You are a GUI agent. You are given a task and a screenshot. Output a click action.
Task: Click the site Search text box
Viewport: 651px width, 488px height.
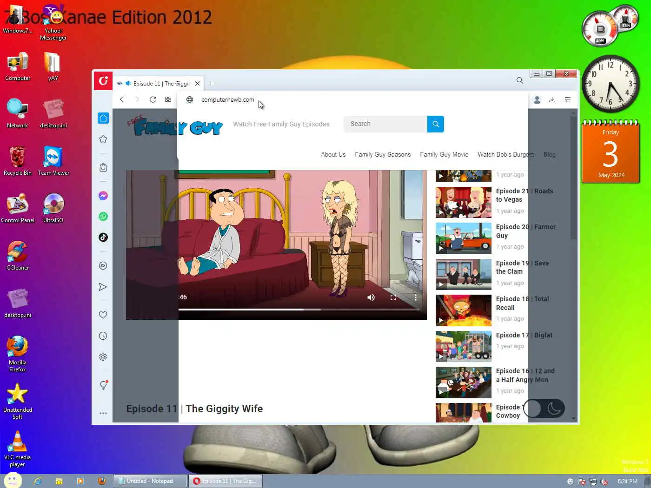tap(385, 124)
